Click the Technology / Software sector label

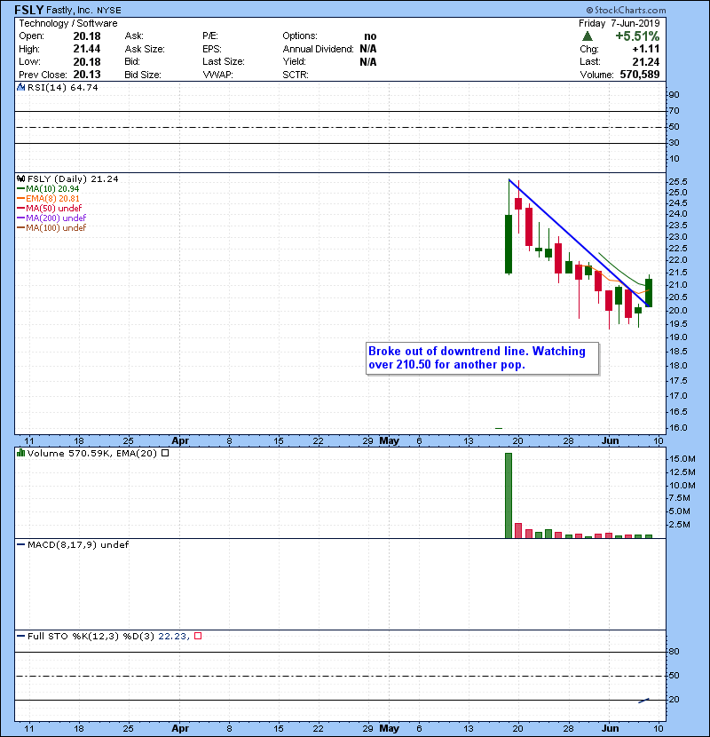(x=68, y=23)
